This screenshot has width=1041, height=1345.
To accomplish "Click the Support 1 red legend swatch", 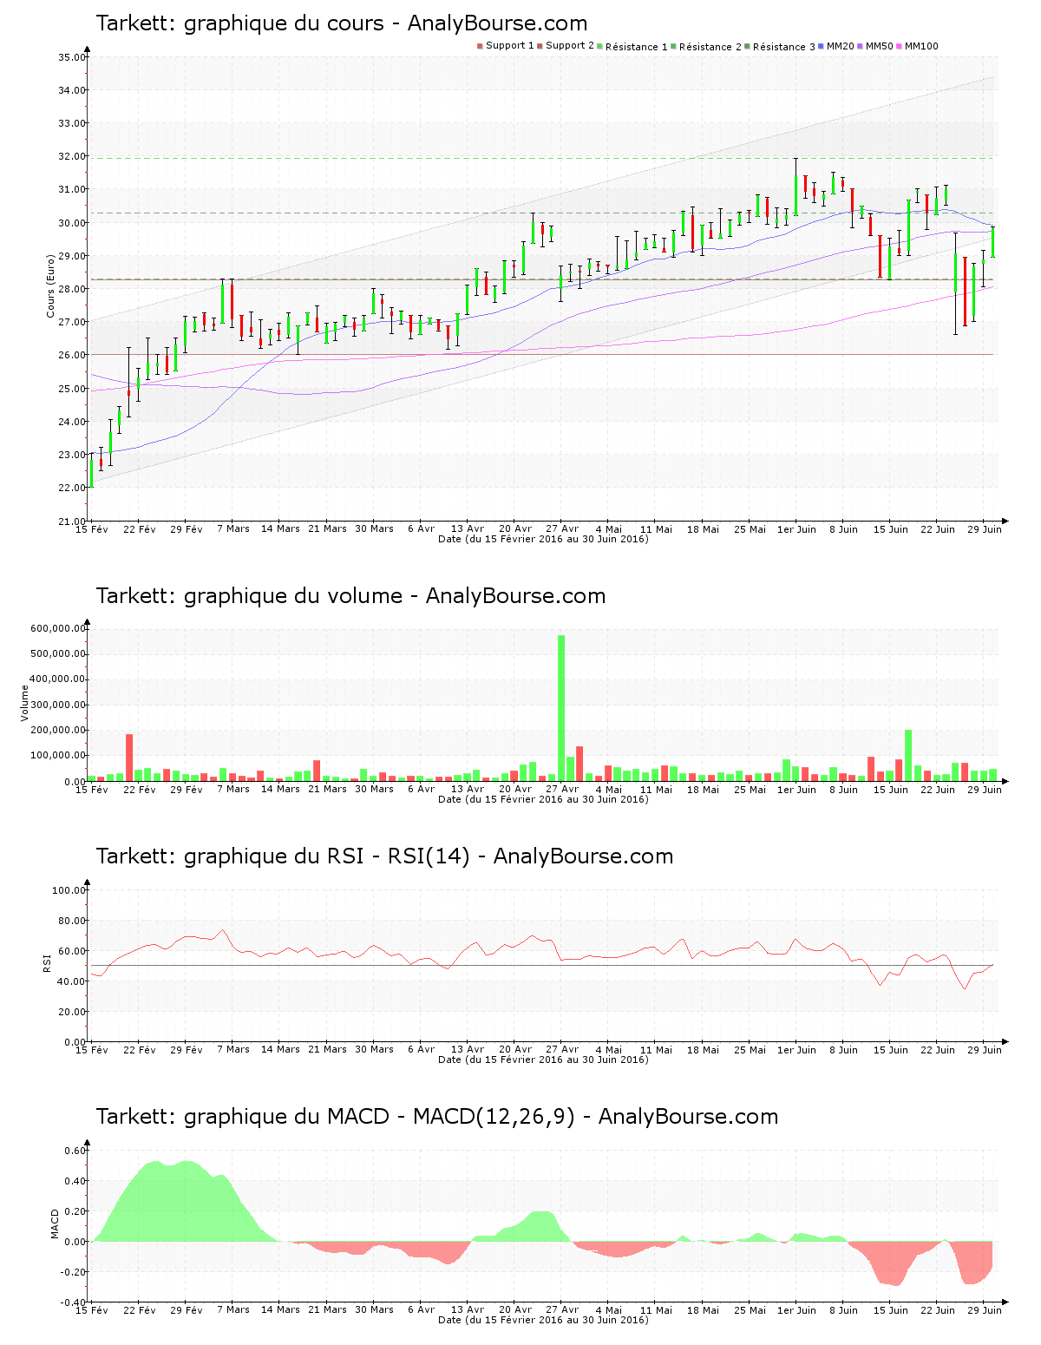I will pos(480,46).
